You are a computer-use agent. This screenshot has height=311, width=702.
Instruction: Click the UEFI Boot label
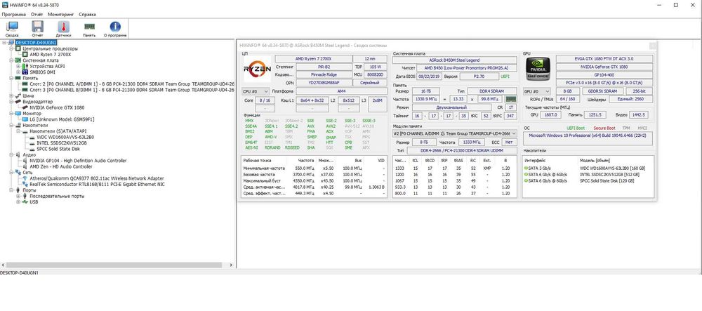coord(576,128)
